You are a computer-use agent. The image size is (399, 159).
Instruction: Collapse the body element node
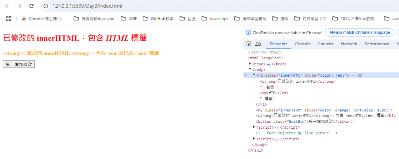(x=250, y=69)
